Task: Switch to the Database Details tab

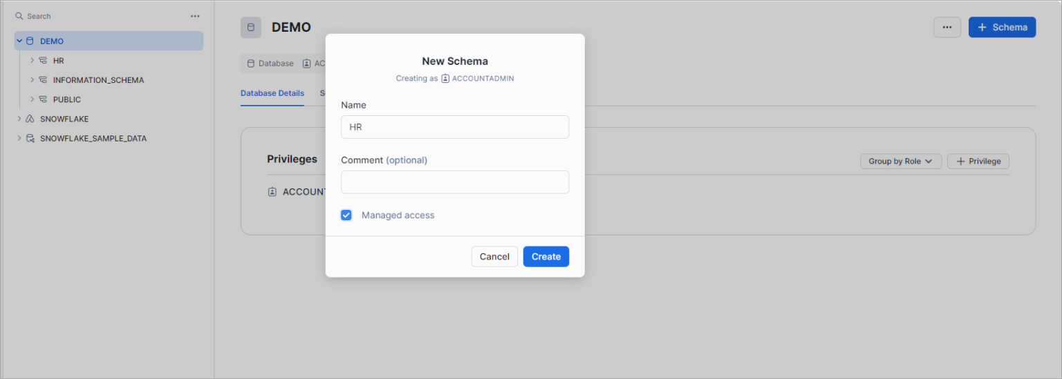Action: pos(272,93)
